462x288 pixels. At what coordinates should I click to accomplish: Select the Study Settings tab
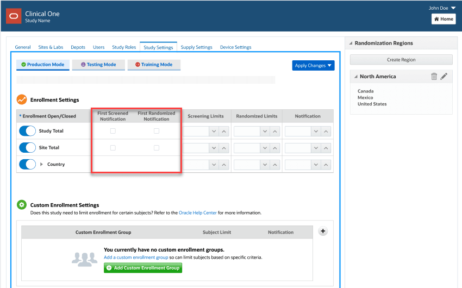coord(158,47)
